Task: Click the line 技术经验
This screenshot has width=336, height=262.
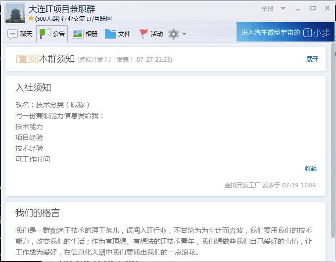Action: tap(29, 148)
